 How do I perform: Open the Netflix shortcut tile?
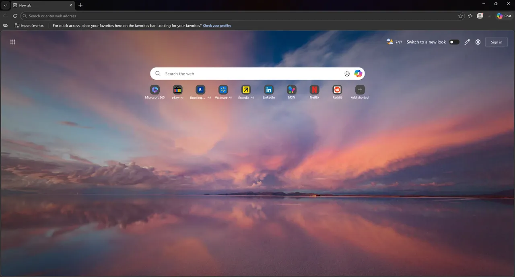[x=314, y=92]
